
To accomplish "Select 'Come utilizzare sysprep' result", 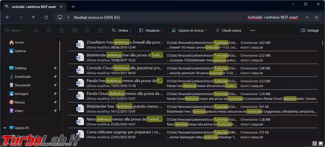I will [193, 134].
